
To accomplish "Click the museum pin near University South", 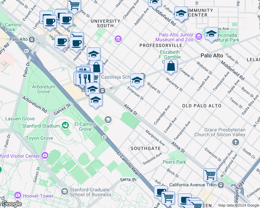I will coord(118,39).
